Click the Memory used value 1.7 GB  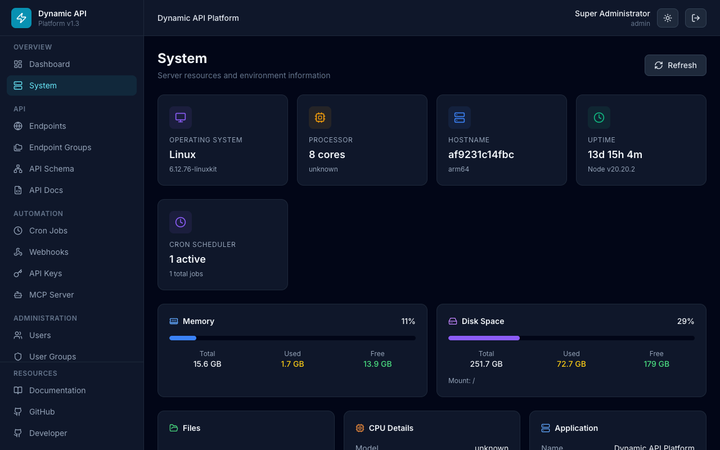click(292, 364)
